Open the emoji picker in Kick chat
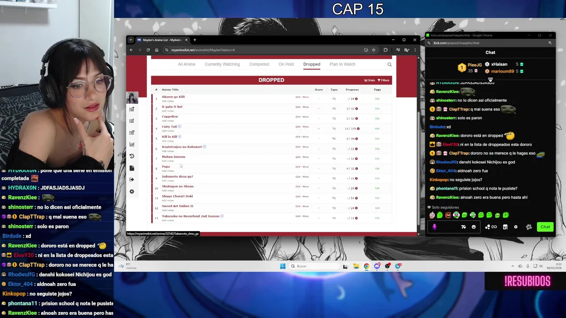The width and height of the screenshot is (566, 318). (x=474, y=227)
